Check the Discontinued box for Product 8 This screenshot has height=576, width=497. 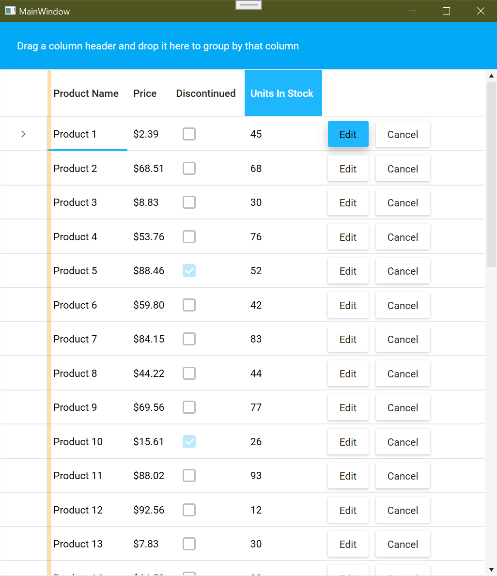point(189,374)
